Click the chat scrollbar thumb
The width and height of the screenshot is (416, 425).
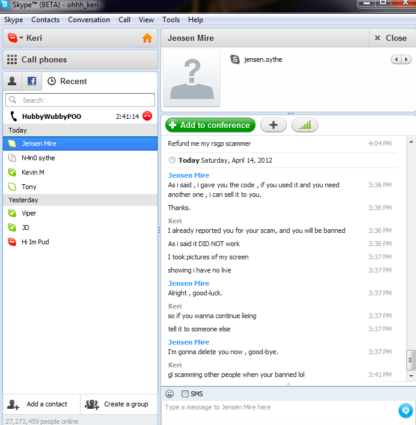(x=411, y=360)
